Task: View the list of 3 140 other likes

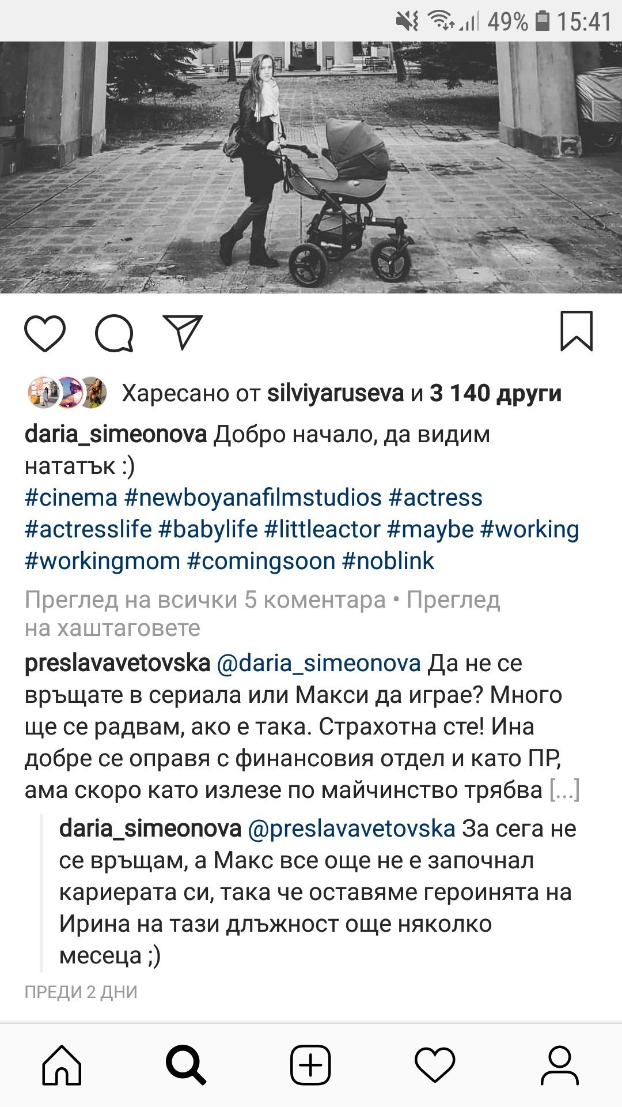Action: coord(495,393)
